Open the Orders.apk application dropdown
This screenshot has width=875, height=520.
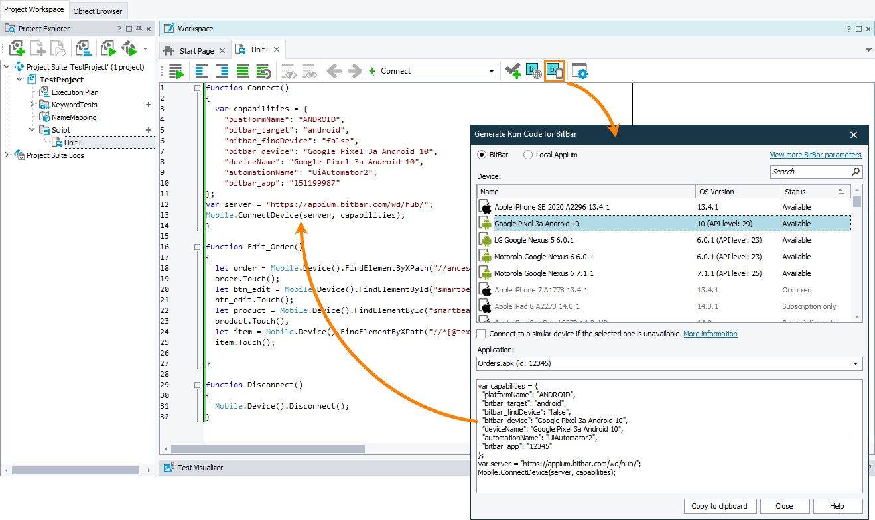click(x=855, y=363)
